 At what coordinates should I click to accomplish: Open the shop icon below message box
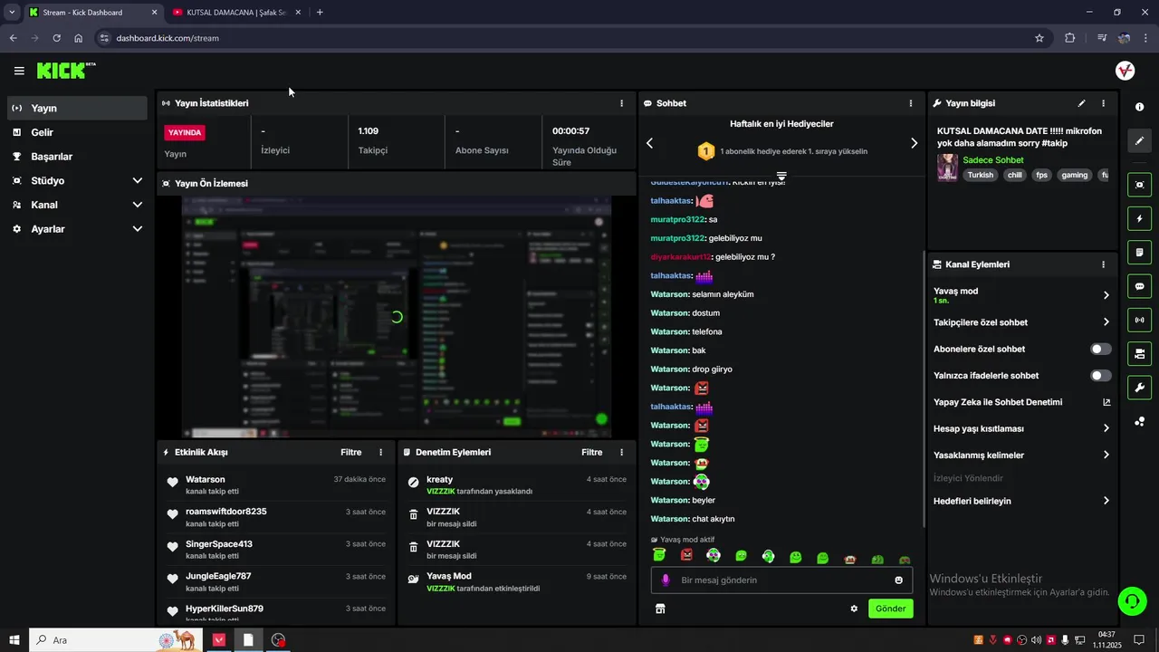coord(660,609)
